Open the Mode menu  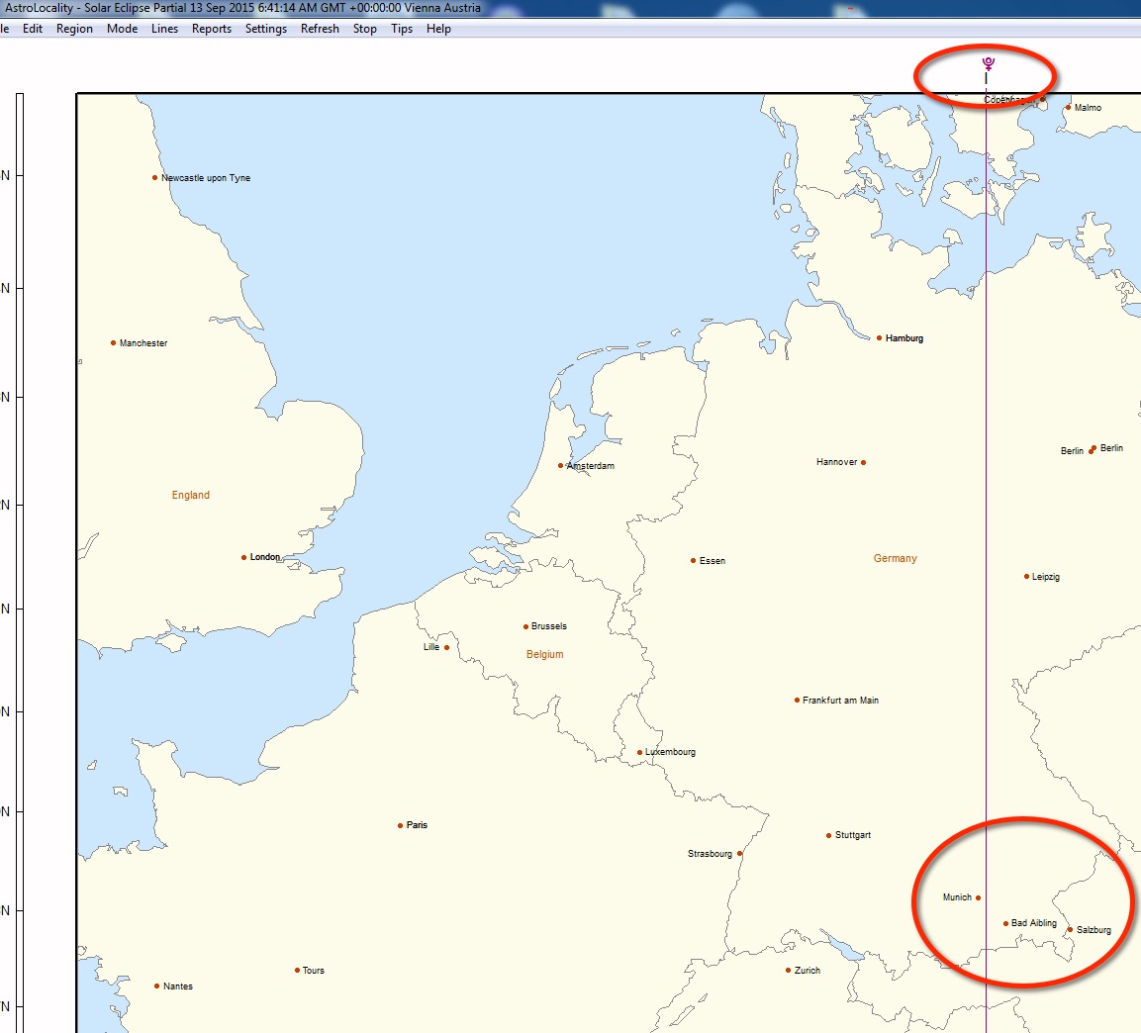click(123, 29)
